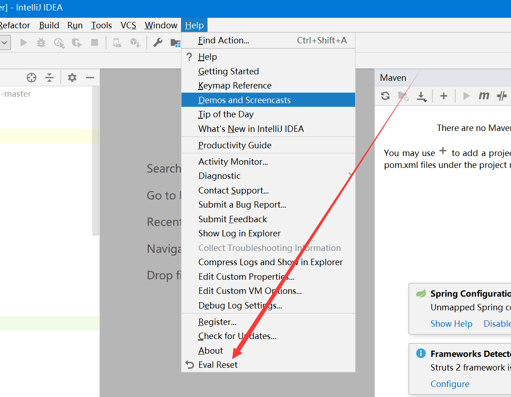Open Debug Log Settings...
Viewport: 511px width, 397px height.
coord(268,305)
